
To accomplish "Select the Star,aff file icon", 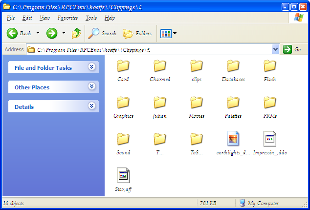I will point(123,175).
